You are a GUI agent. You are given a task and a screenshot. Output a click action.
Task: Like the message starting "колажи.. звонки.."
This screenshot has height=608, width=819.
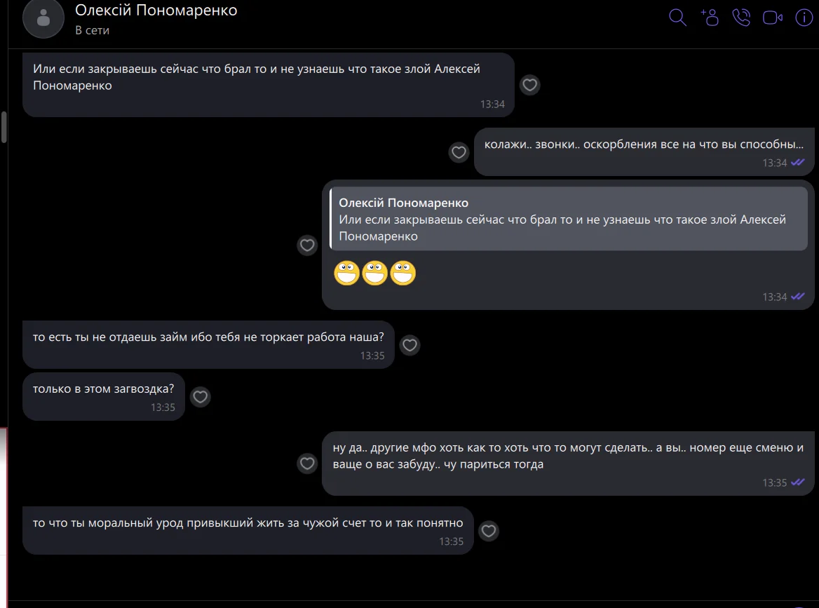459,151
